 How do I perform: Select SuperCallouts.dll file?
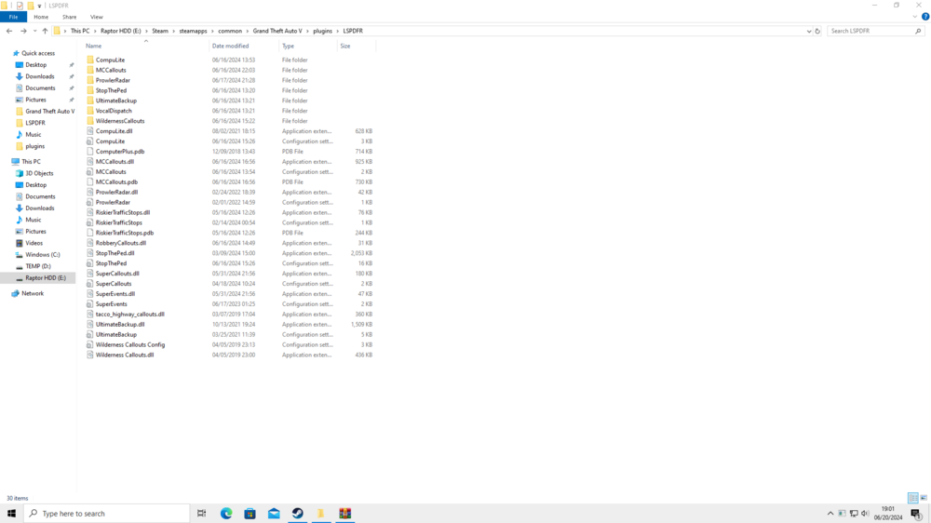(117, 274)
